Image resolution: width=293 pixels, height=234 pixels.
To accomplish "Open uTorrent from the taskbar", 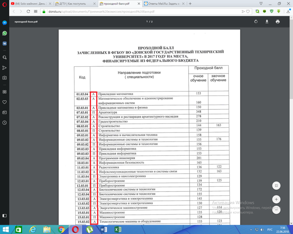I will click(90, 230).
